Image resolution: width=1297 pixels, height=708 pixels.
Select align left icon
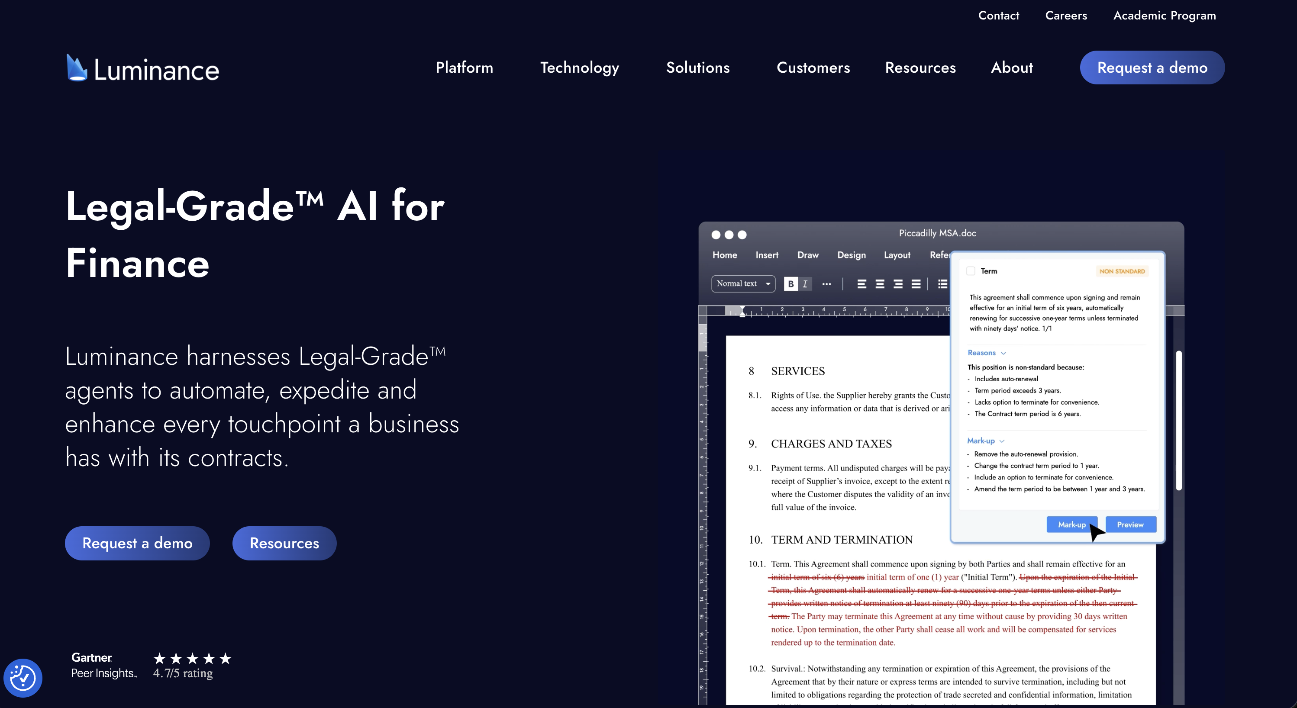tap(861, 284)
